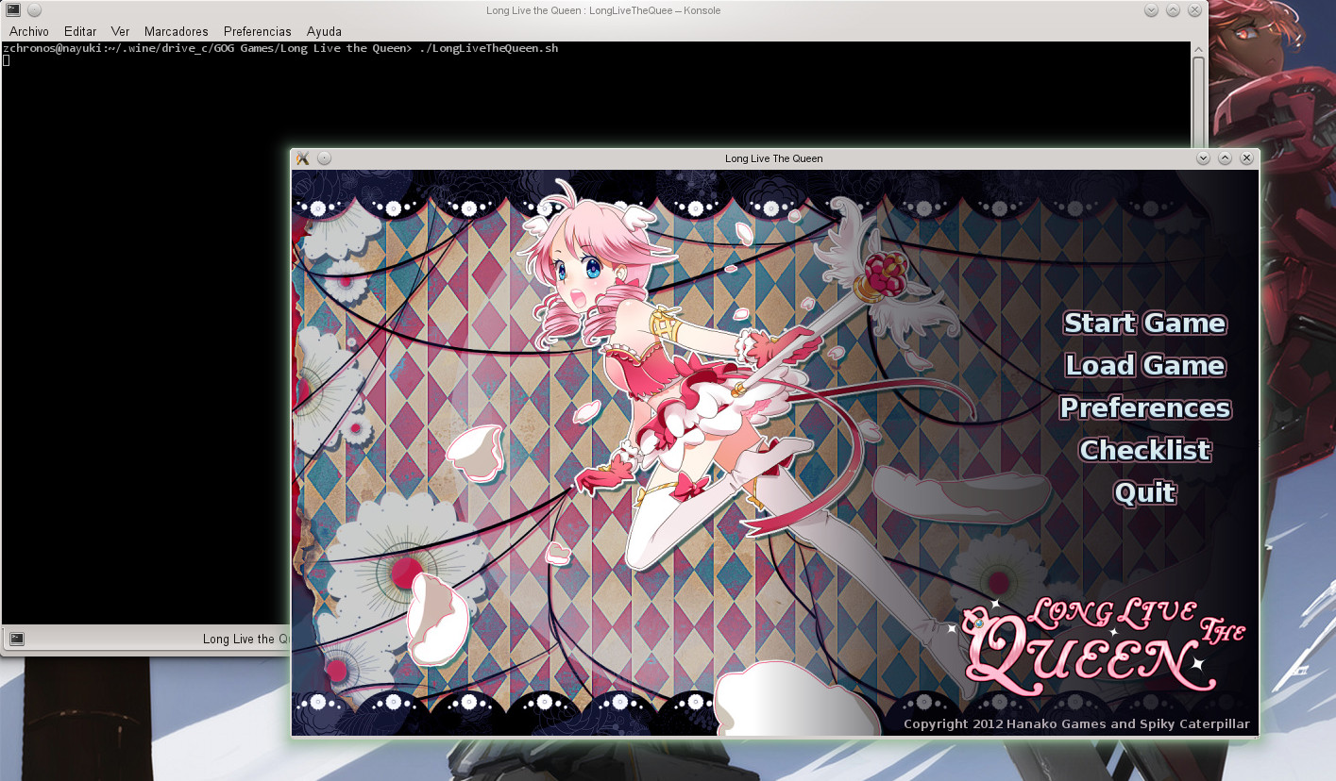Minimize the Long Live The Queen game window
The image size is (1336, 781).
(1203, 158)
